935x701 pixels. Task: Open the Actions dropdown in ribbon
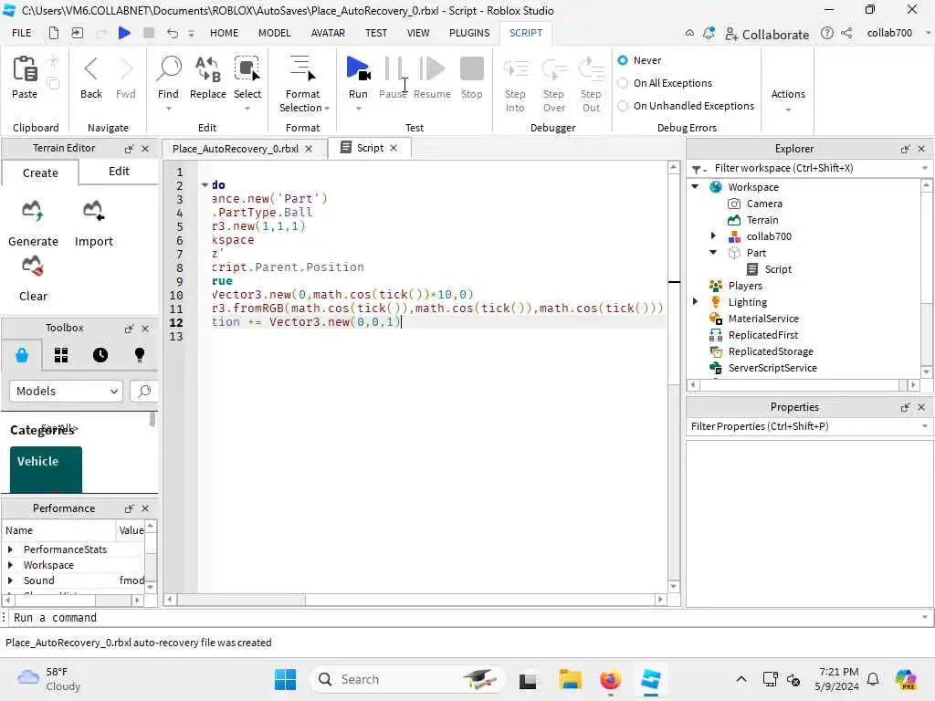click(x=788, y=100)
